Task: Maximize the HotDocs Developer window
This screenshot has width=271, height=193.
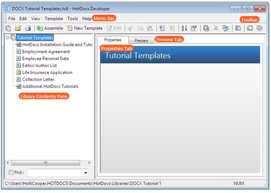Action: pyautogui.click(x=248, y=9)
